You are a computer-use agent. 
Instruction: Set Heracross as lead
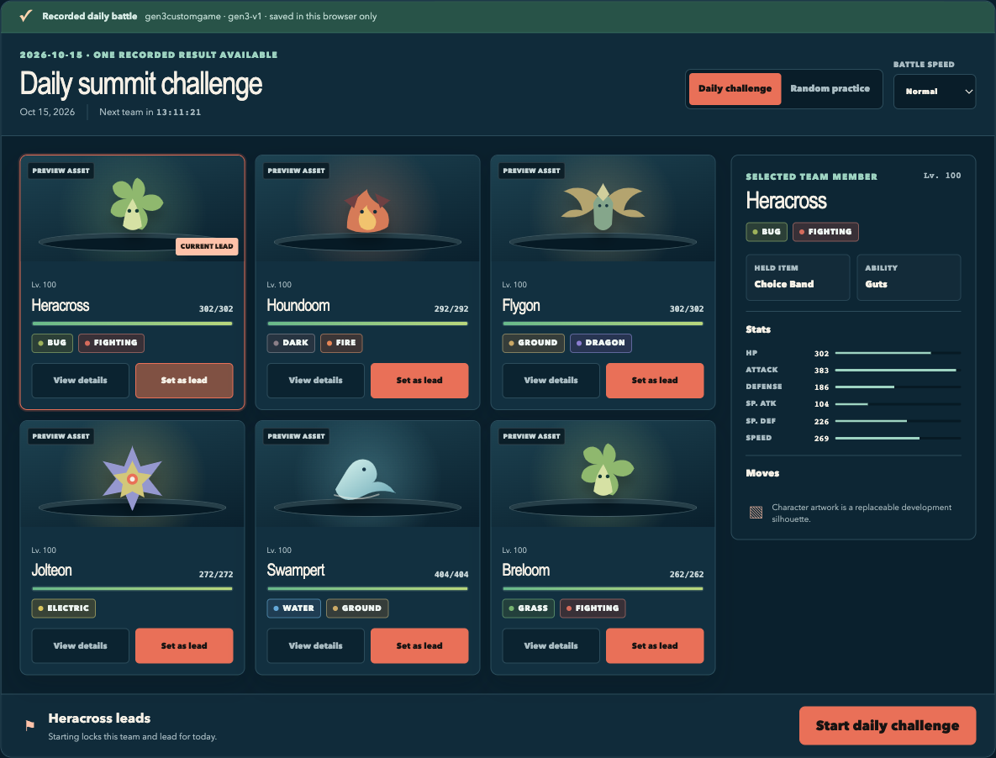(184, 381)
